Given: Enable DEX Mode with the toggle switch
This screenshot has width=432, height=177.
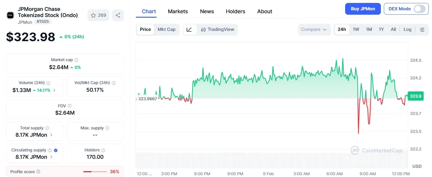Looking at the screenshot, I should coord(420,9).
